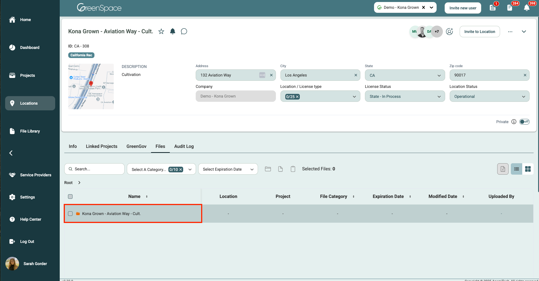Click the new file icon in toolbar
The image size is (539, 281).
(x=280, y=169)
